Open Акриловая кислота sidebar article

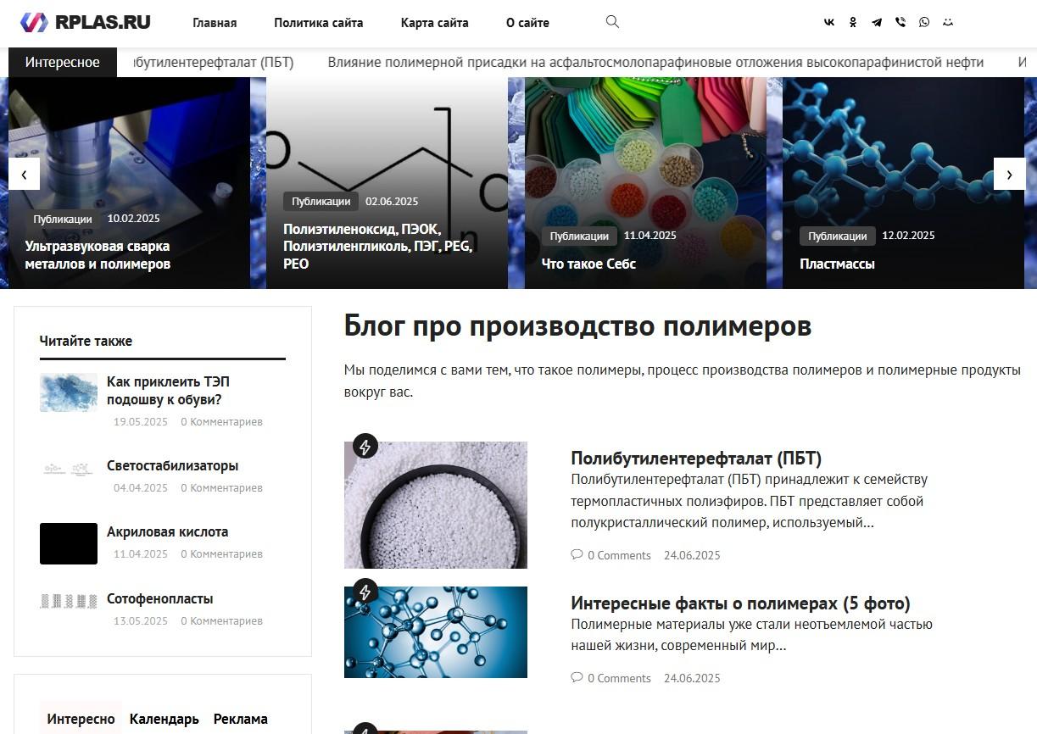pyautogui.click(x=167, y=531)
